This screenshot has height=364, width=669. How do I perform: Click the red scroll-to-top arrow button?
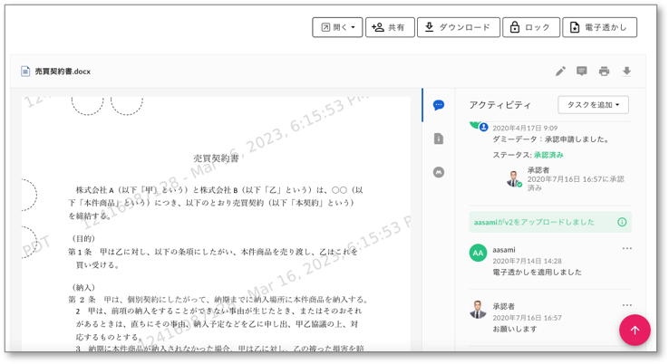pyautogui.click(x=635, y=330)
